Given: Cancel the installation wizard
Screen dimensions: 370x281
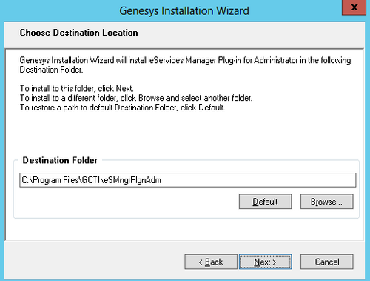Looking at the screenshot, I should (327, 262).
